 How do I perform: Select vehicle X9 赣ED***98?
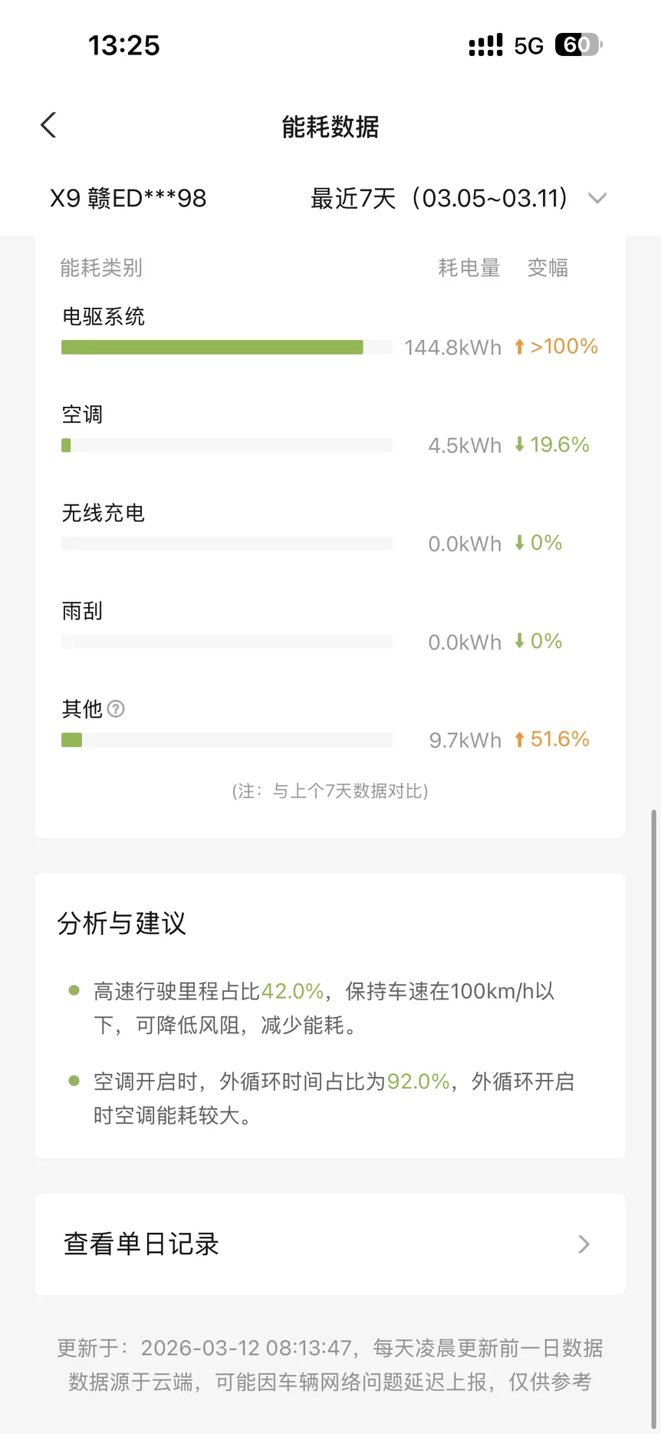[128, 198]
